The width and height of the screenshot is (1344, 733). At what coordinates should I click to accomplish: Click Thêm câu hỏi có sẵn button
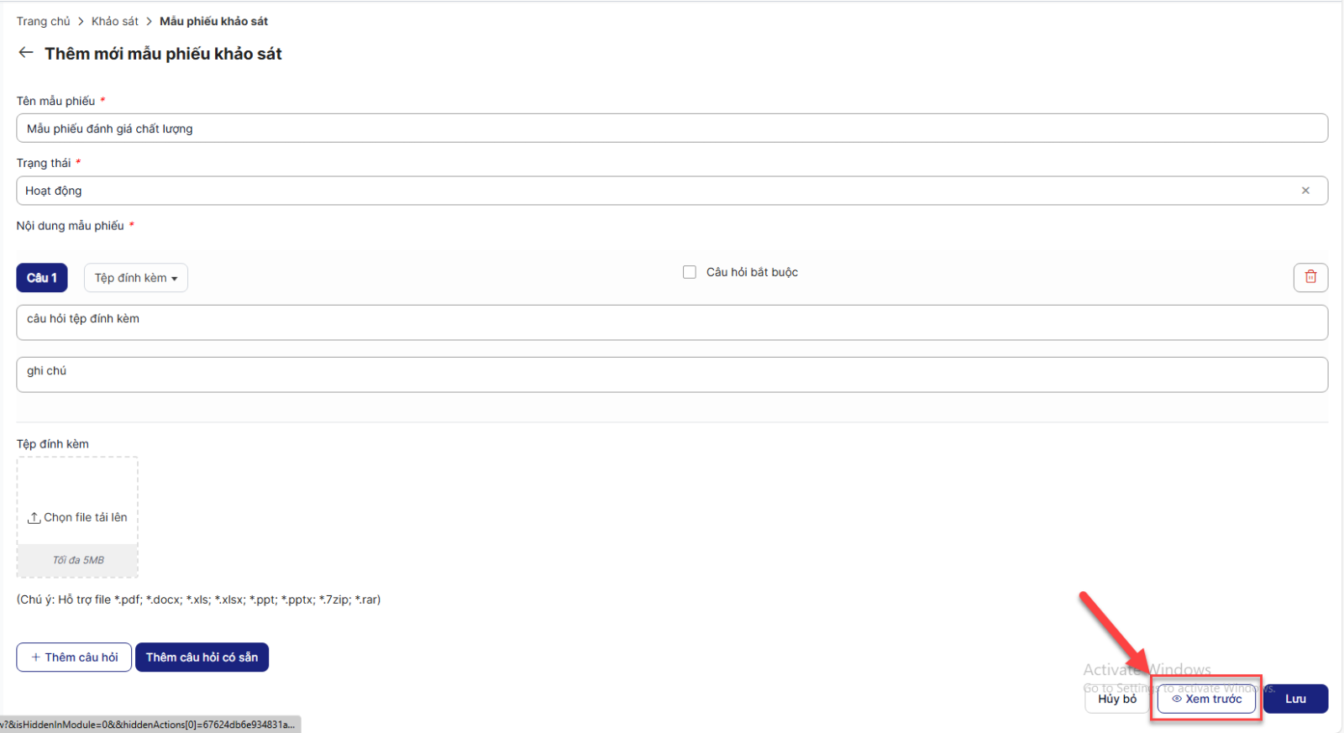pyautogui.click(x=202, y=657)
